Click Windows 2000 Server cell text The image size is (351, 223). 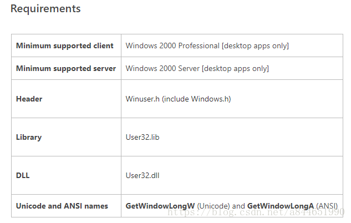[197, 68]
